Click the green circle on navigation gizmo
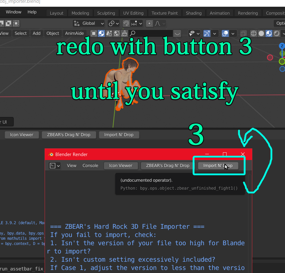 pyautogui.click(x=282, y=62)
